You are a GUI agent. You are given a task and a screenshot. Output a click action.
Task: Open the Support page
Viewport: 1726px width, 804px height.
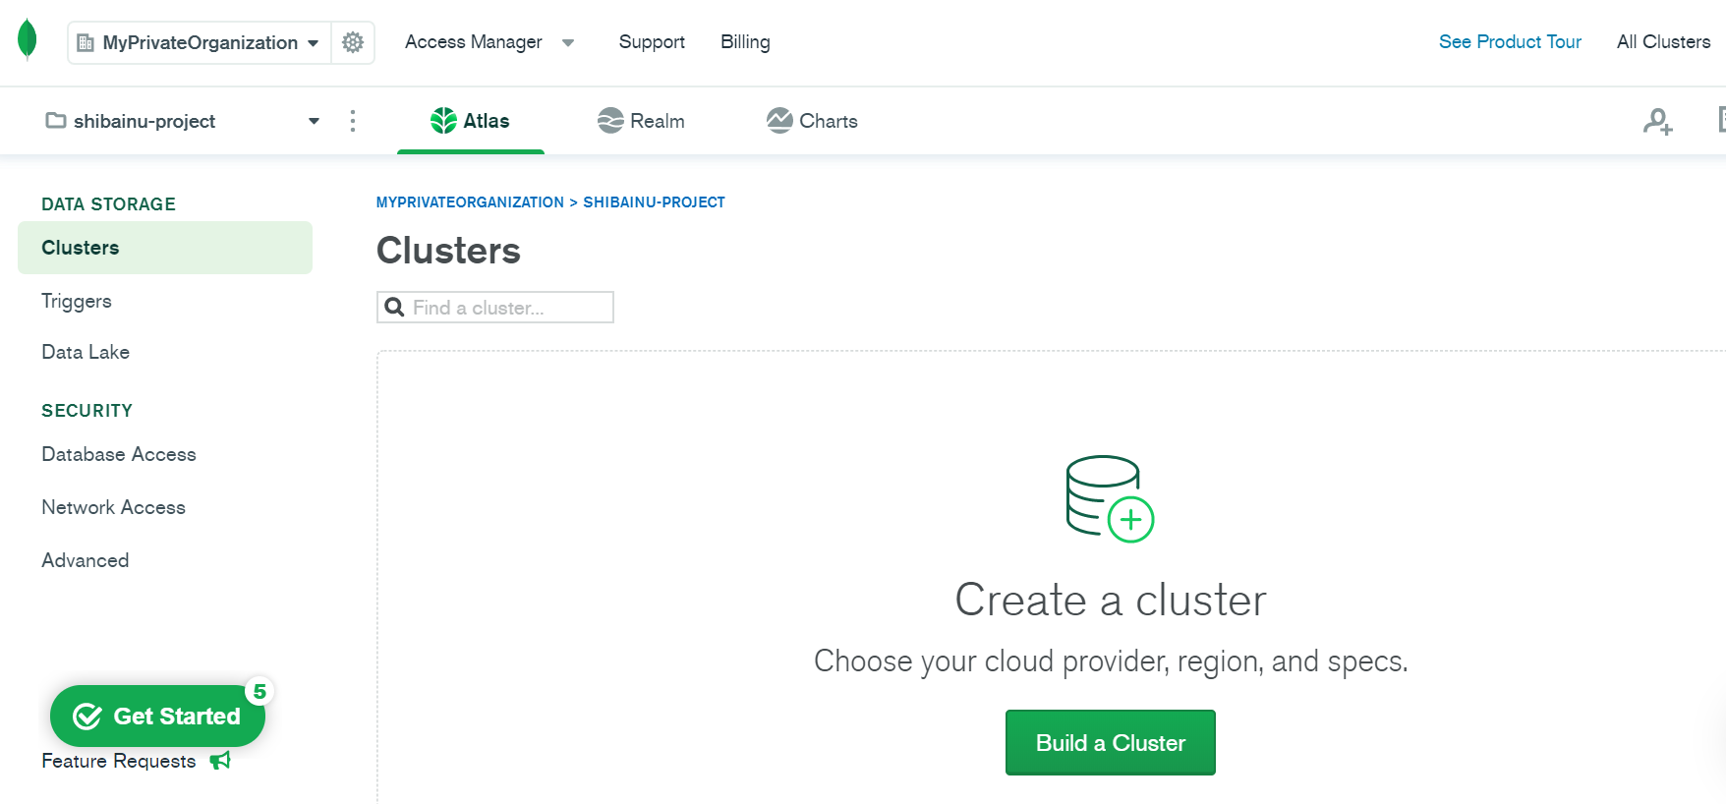[x=652, y=42]
